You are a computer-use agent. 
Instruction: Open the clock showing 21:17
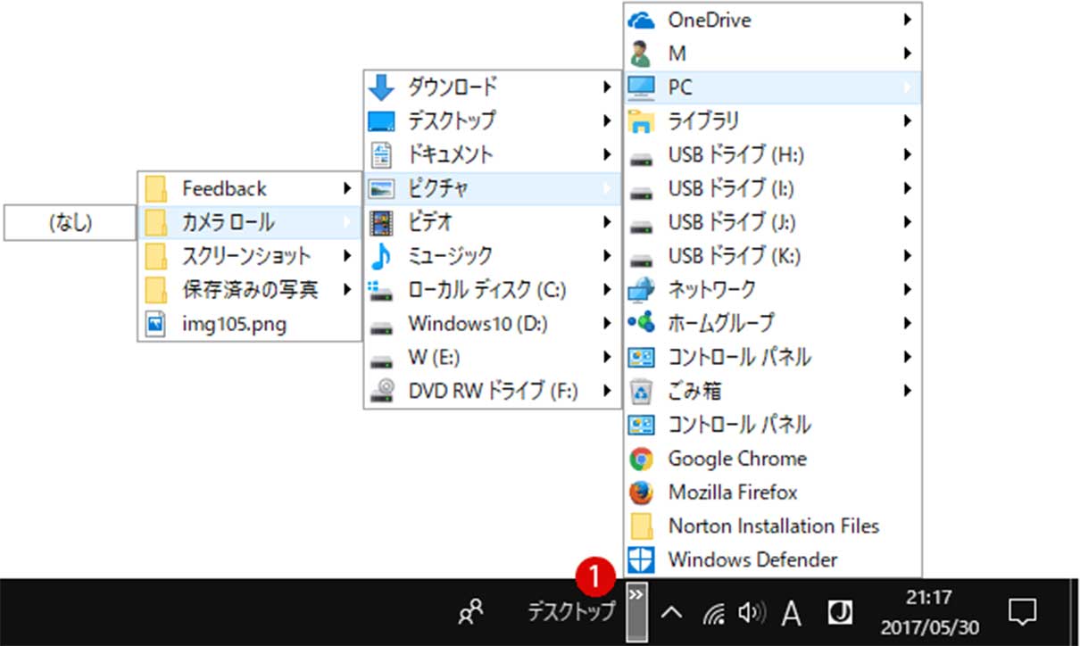pos(929,610)
